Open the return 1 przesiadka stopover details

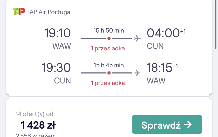click(x=108, y=83)
